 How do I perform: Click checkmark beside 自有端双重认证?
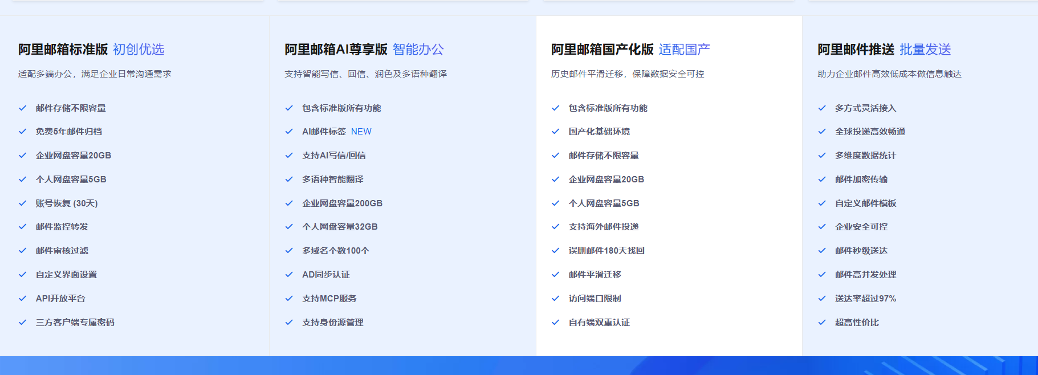point(556,323)
